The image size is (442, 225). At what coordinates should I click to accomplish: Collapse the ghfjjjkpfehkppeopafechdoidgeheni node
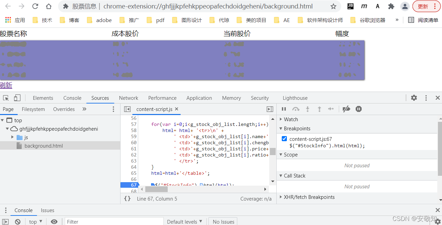coord(7,129)
